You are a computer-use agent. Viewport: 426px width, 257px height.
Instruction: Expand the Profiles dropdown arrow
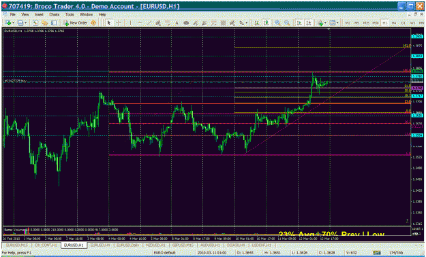(x=25, y=23)
